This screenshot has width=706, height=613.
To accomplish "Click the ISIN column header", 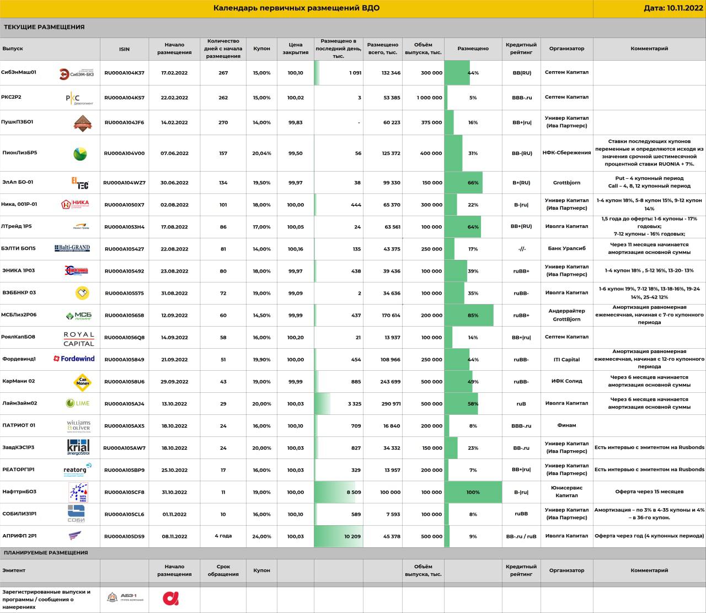I will pyautogui.click(x=124, y=49).
